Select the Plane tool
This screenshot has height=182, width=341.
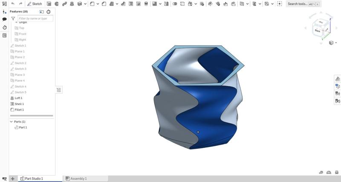242,4
